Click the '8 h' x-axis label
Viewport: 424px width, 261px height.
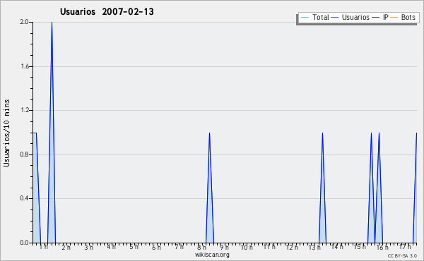201,247
